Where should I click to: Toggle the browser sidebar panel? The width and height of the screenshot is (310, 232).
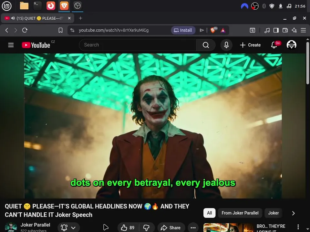click(x=276, y=30)
